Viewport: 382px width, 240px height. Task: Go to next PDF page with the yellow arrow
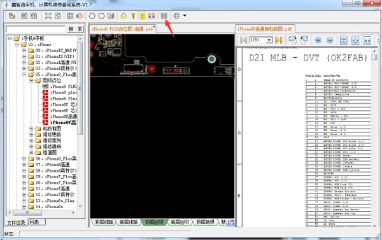click(x=278, y=40)
